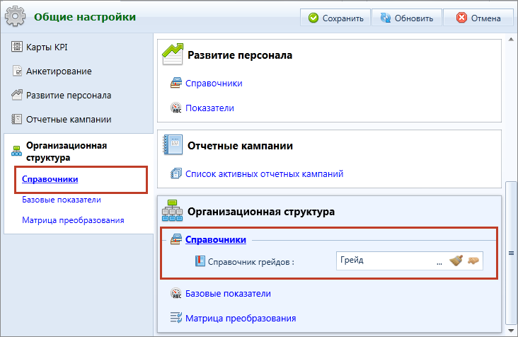
Task: Select Развитие персонала in the sidebar
Action: (69, 96)
